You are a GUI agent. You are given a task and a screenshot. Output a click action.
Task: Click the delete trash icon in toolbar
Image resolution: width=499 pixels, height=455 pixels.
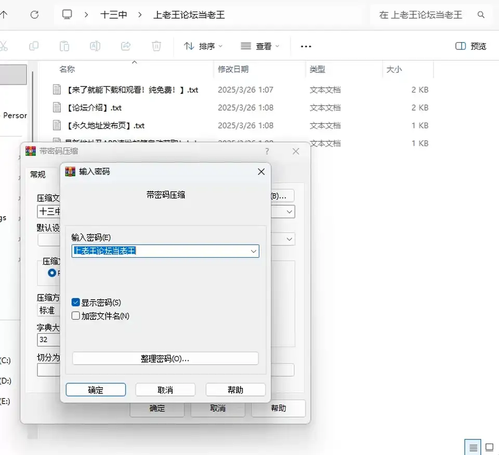(156, 46)
